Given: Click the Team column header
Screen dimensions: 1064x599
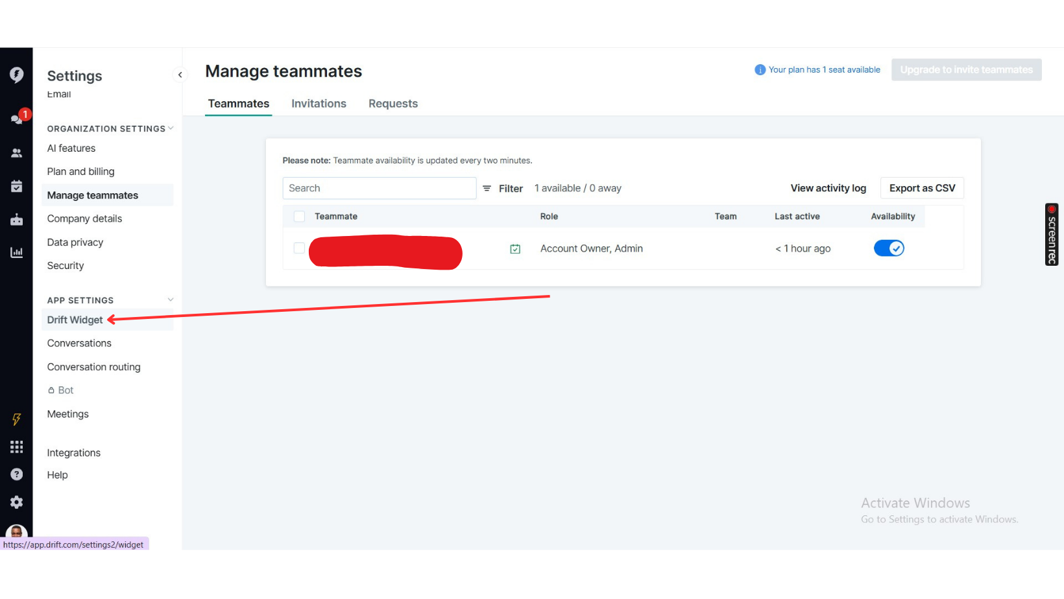Looking at the screenshot, I should (725, 217).
